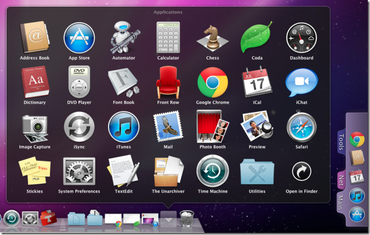Open Google Chrome from the Applications grid
370x235 pixels.
(x=213, y=82)
